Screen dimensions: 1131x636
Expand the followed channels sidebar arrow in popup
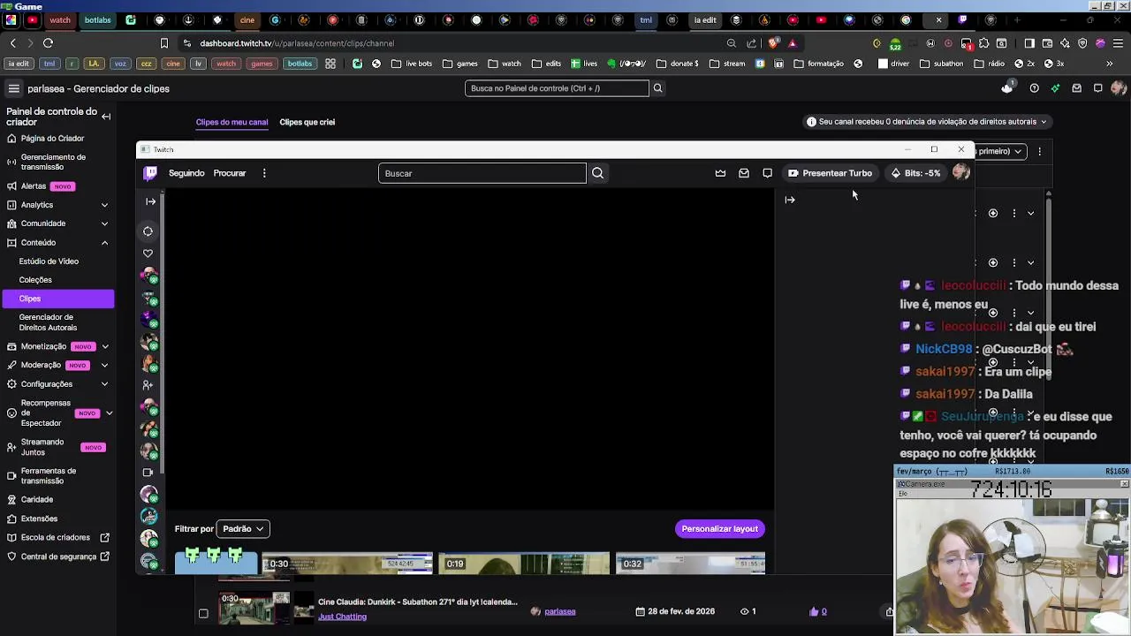[150, 201]
